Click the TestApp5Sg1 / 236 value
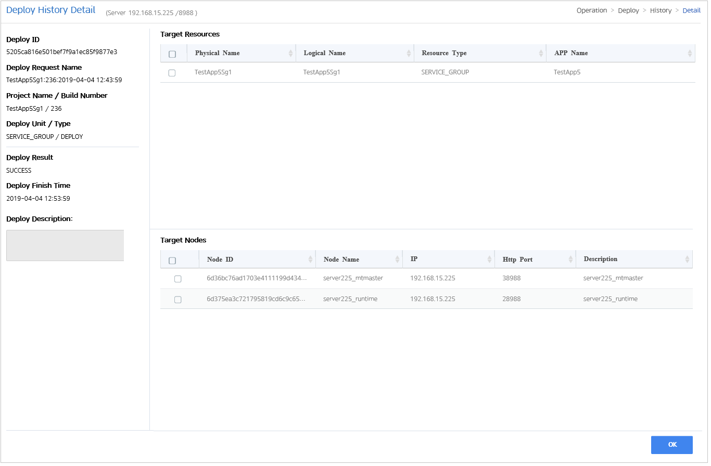Image resolution: width=711 pixels, height=466 pixels. tap(34, 109)
